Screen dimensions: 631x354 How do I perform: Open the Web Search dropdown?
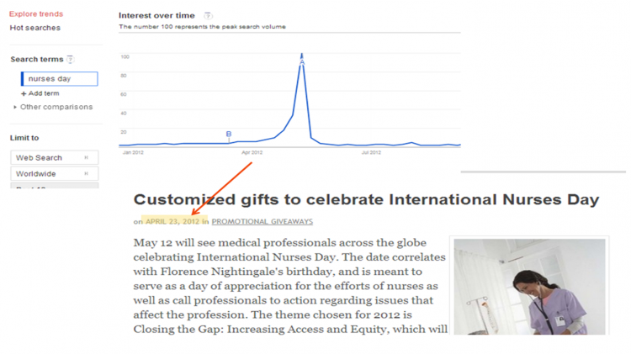tap(55, 157)
